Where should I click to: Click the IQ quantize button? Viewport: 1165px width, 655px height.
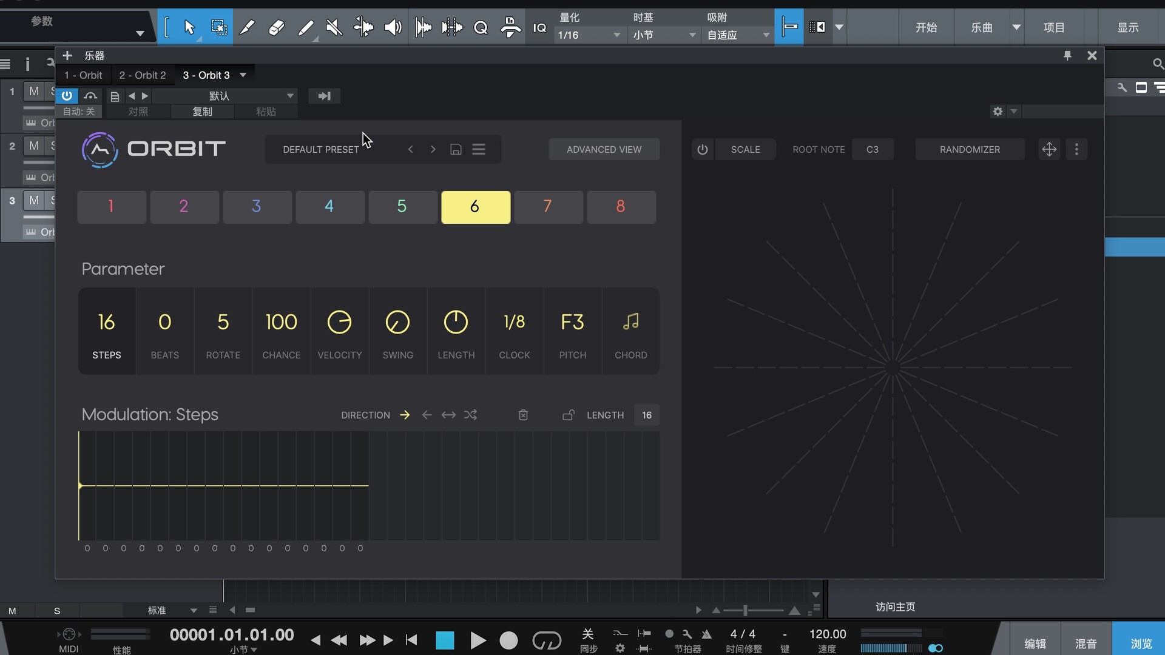tap(539, 28)
